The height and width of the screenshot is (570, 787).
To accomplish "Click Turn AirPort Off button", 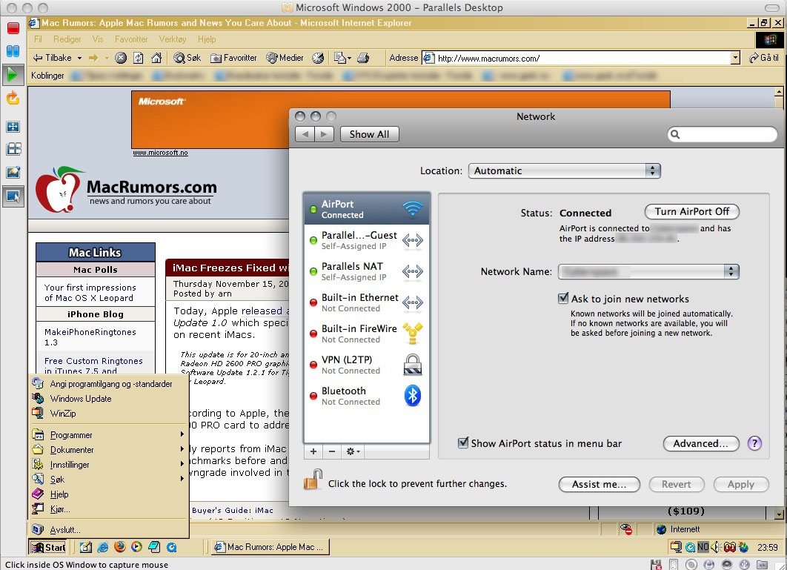I will click(x=691, y=211).
